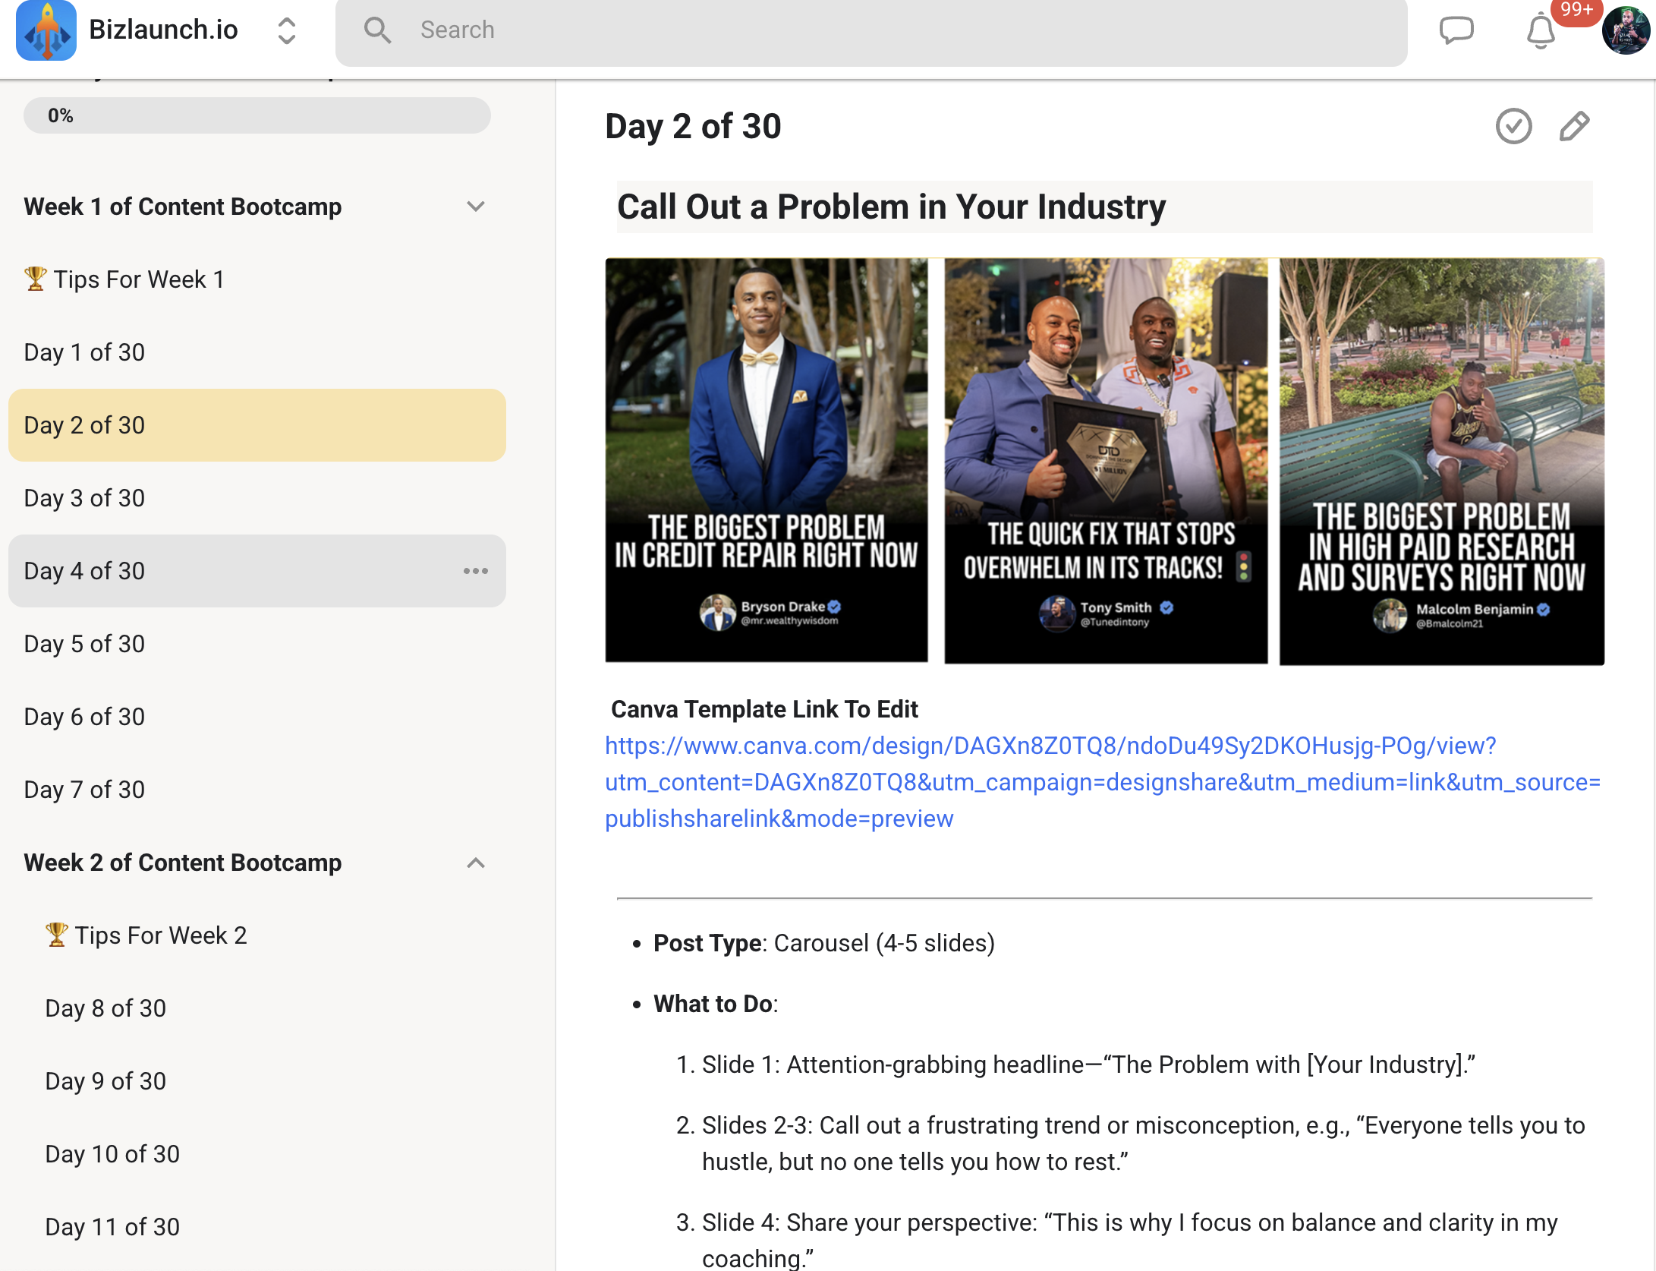The width and height of the screenshot is (1656, 1271).
Task: Open the Malcolm Benjamin surveys thumbnail
Action: tap(1441, 460)
